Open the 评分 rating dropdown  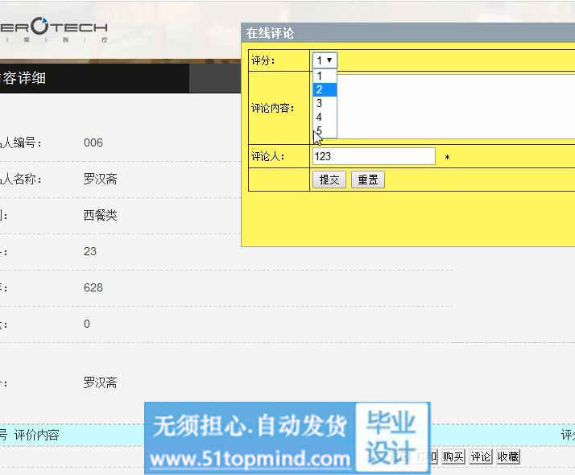click(x=325, y=60)
